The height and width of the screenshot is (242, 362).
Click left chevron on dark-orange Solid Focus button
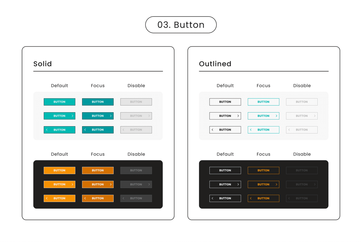coord(85,198)
